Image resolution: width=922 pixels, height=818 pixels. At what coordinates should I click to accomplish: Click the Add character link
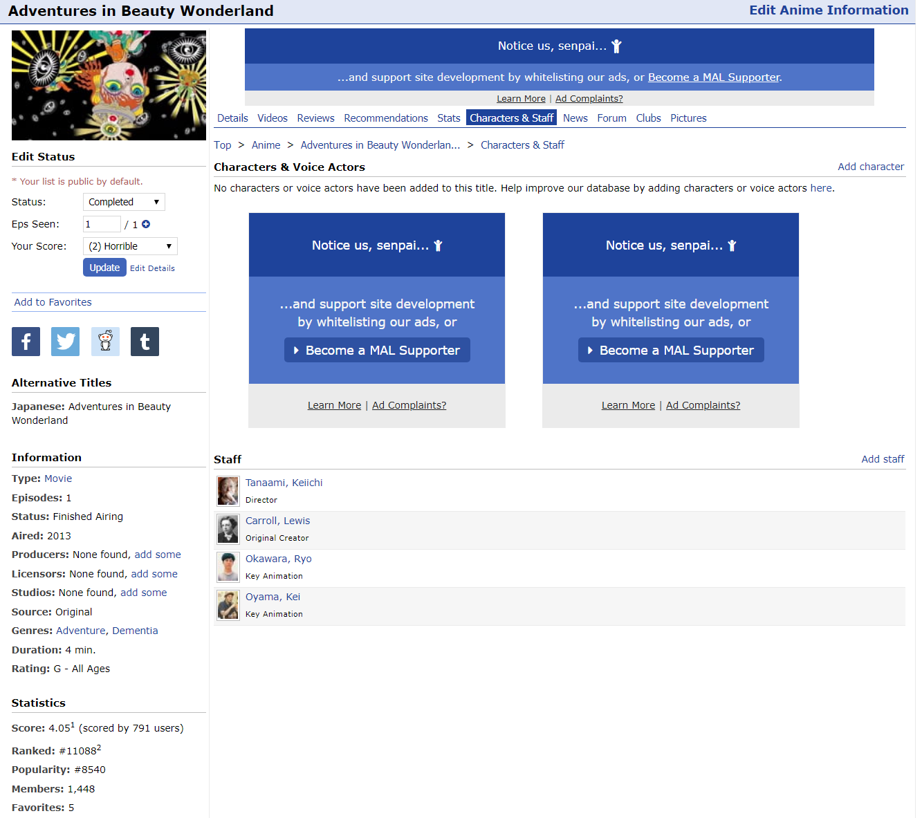[x=871, y=167]
